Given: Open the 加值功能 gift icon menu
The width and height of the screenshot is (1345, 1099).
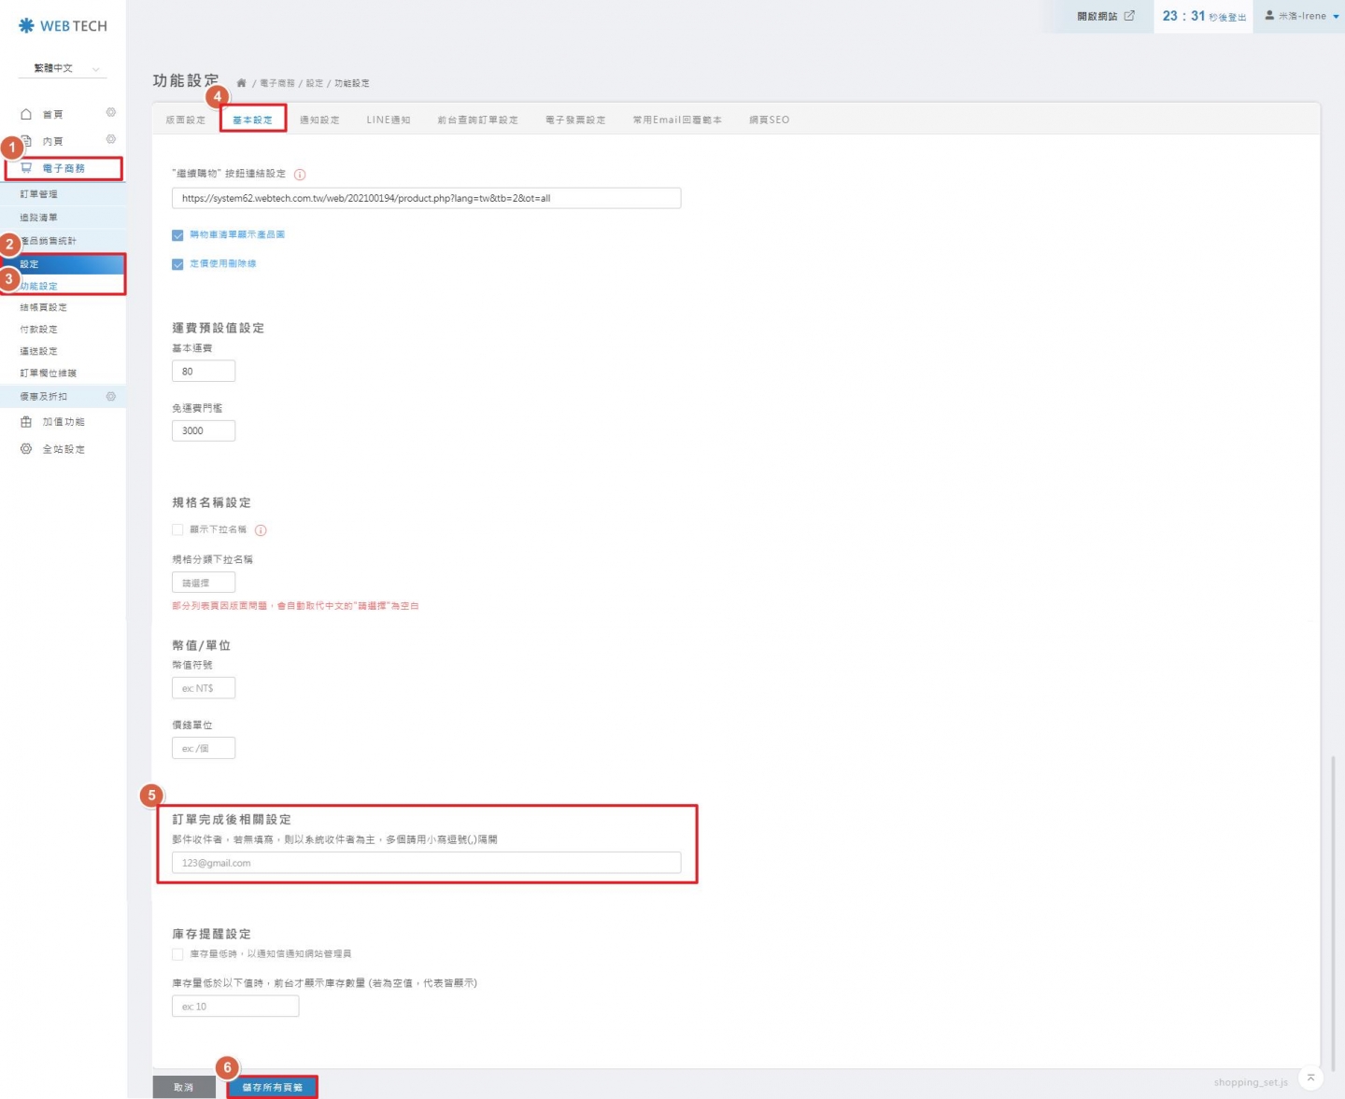Looking at the screenshot, I should (x=26, y=422).
